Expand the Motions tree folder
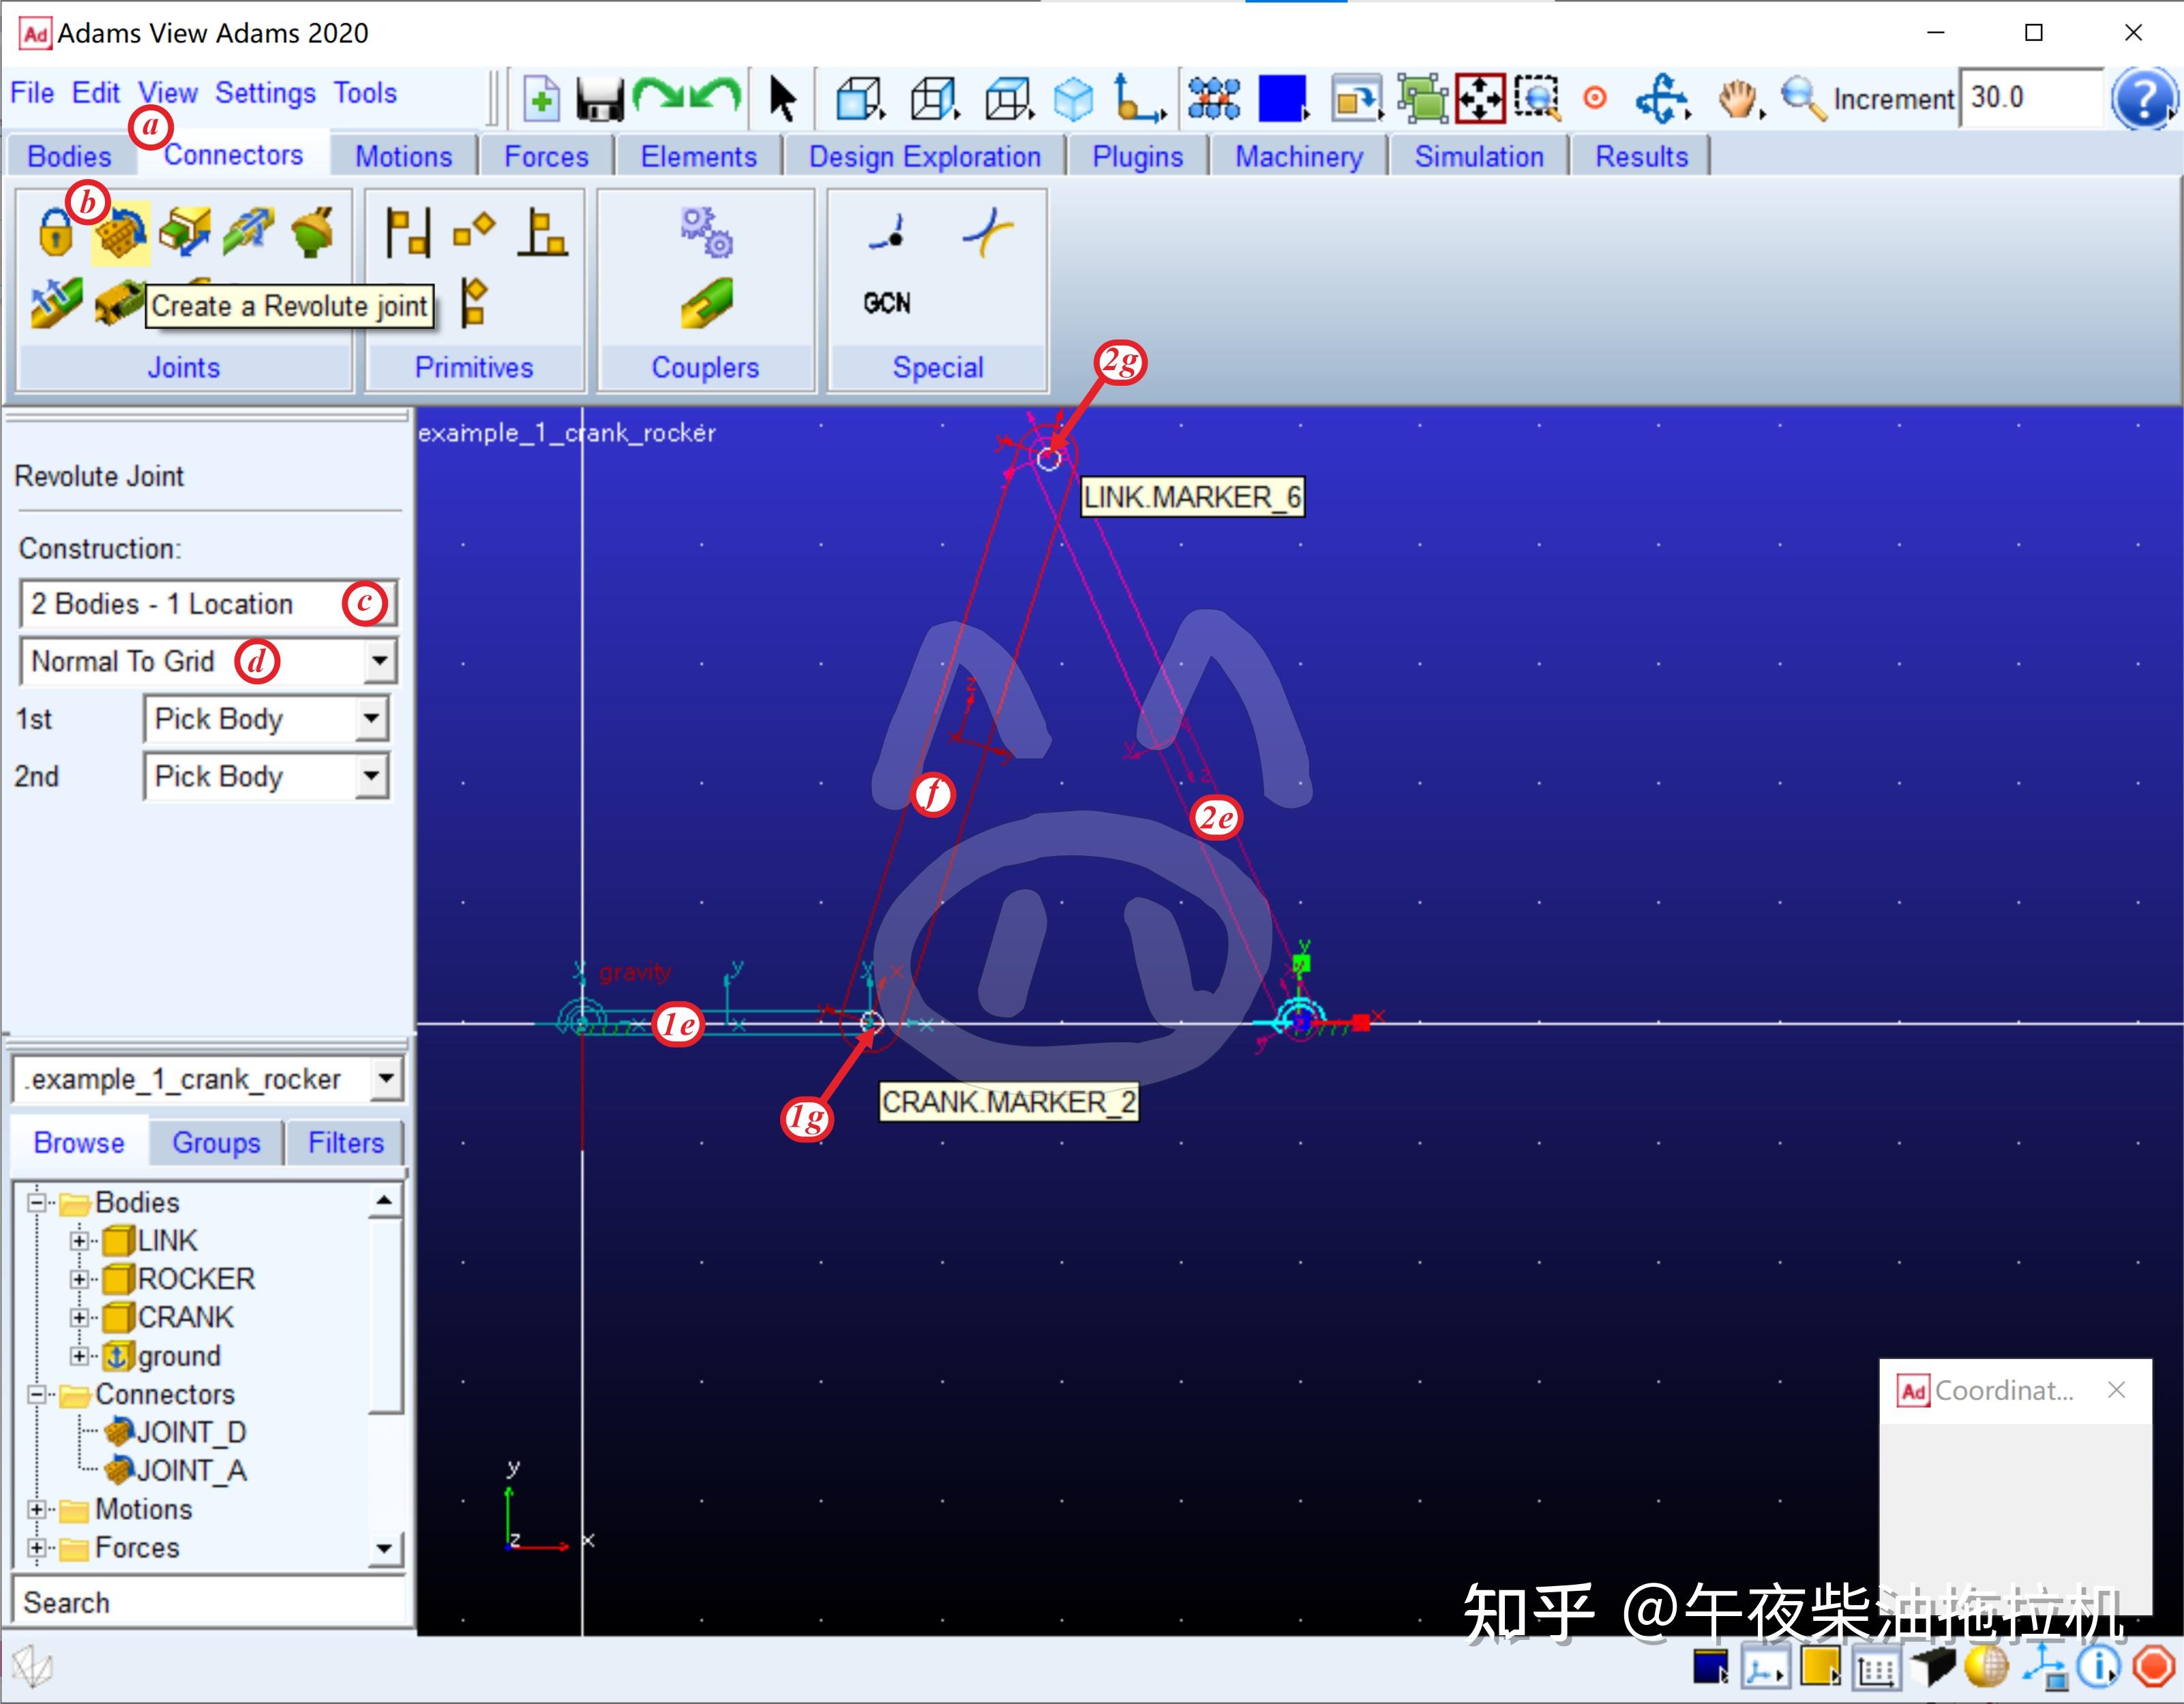 point(37,1509)
